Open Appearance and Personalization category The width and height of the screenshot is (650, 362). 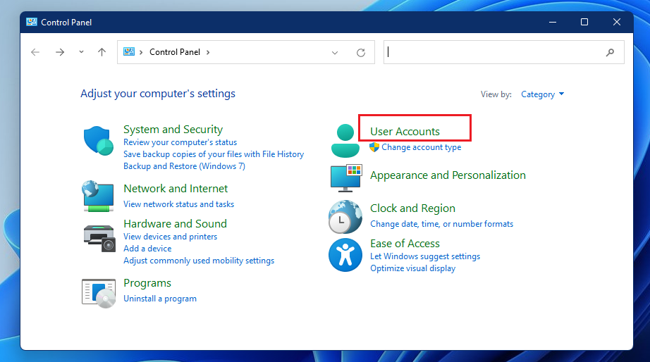(448, 175)
